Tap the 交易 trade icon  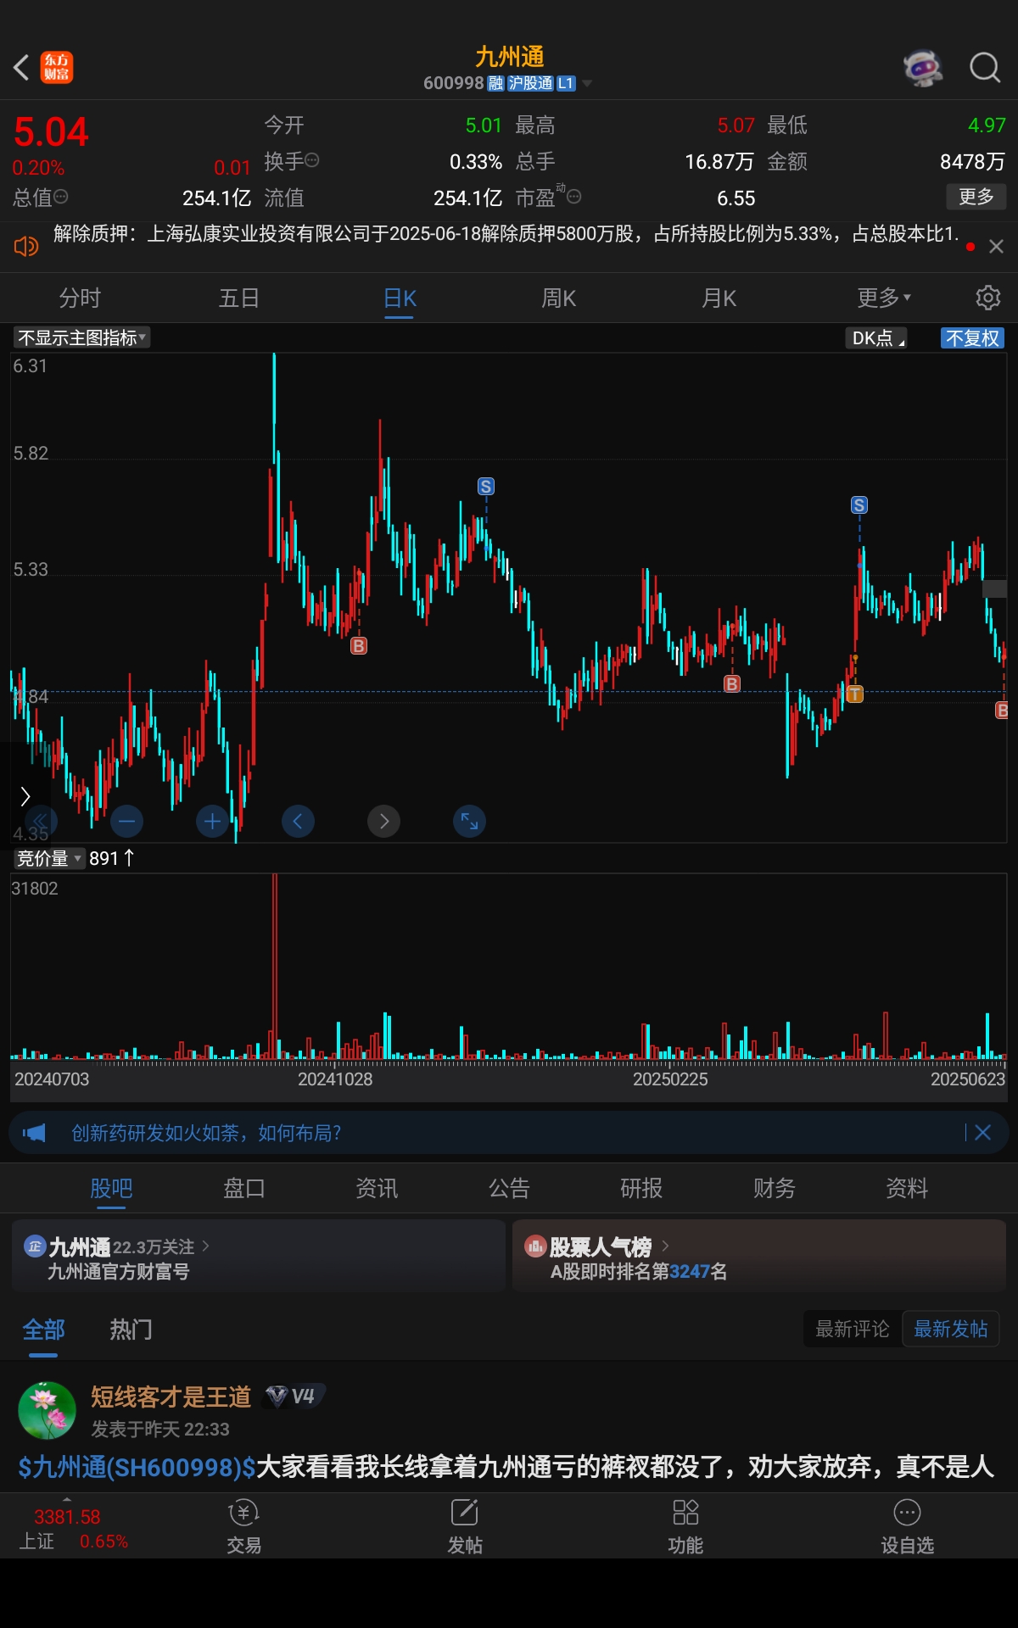coord(244,1526)
